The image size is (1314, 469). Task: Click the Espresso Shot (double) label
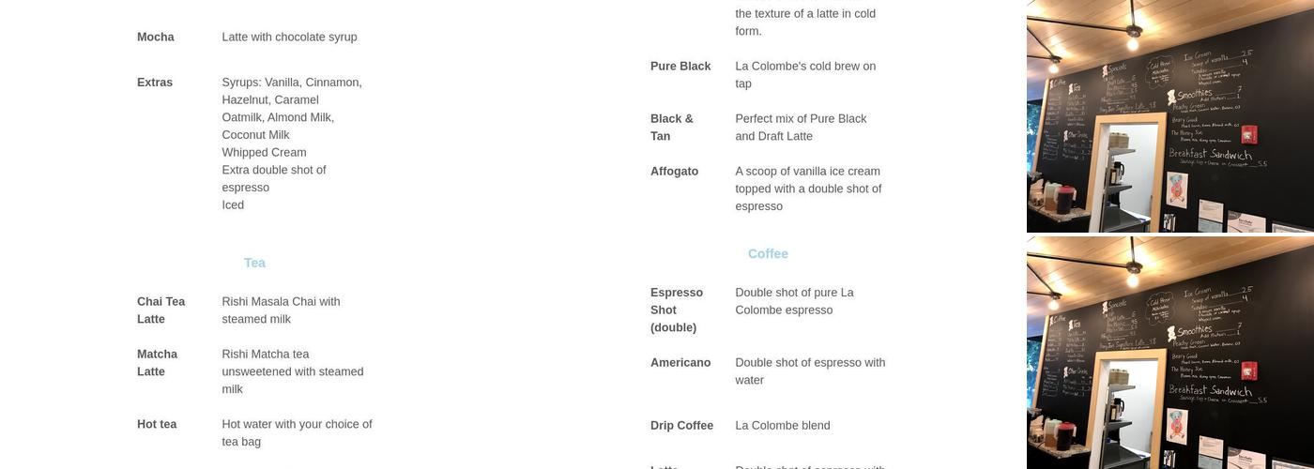(677, 310)
